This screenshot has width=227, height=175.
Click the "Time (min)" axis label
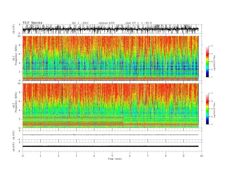click(x=115, y=159)
